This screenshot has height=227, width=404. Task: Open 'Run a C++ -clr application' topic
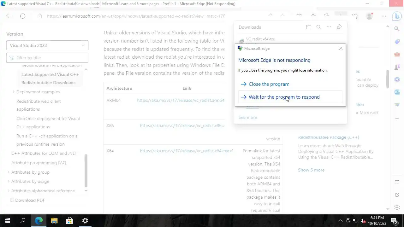click(x=47, y=140)
